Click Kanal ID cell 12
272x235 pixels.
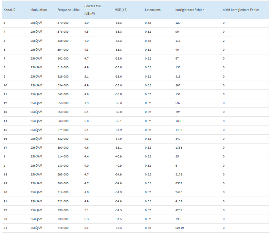click(x=5, y=103)
